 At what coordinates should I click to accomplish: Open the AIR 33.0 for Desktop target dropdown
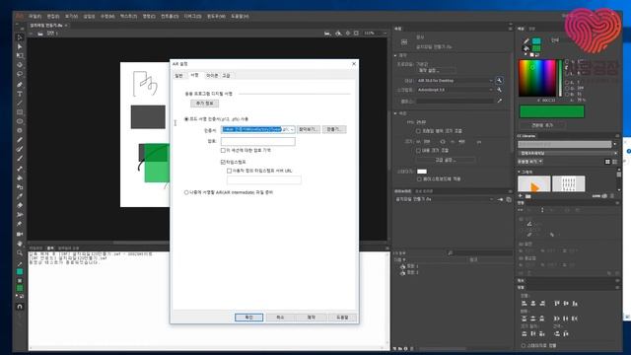pos(455,81)
